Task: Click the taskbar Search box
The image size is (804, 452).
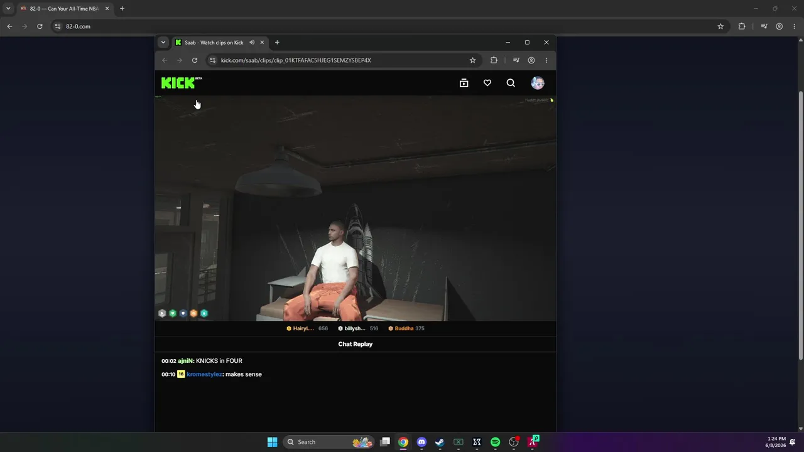Action: (x=329, y=442)
